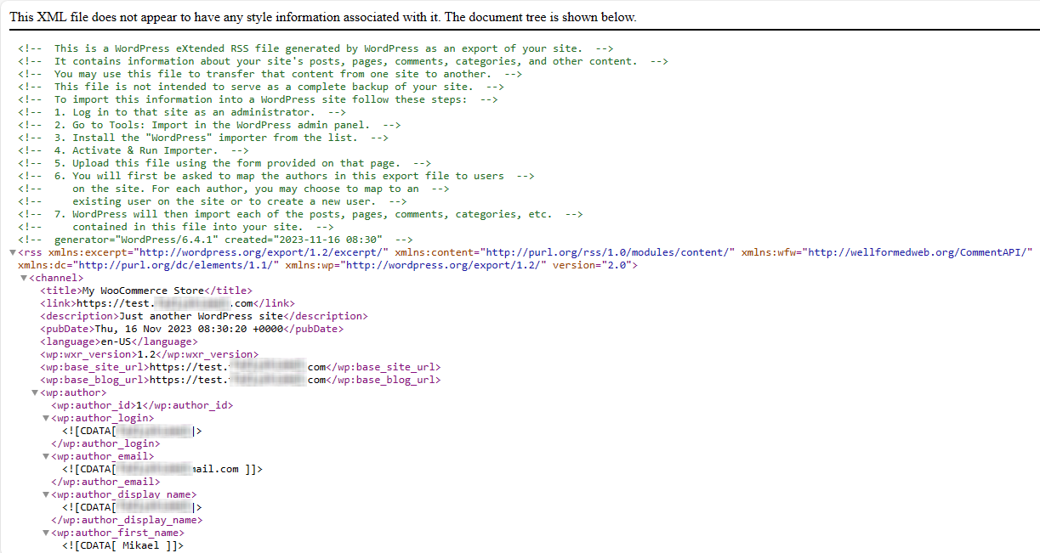This screenshot has width=1040, height=553.
Task: Click the xmlns:dc attribute value
Action: 178,265
